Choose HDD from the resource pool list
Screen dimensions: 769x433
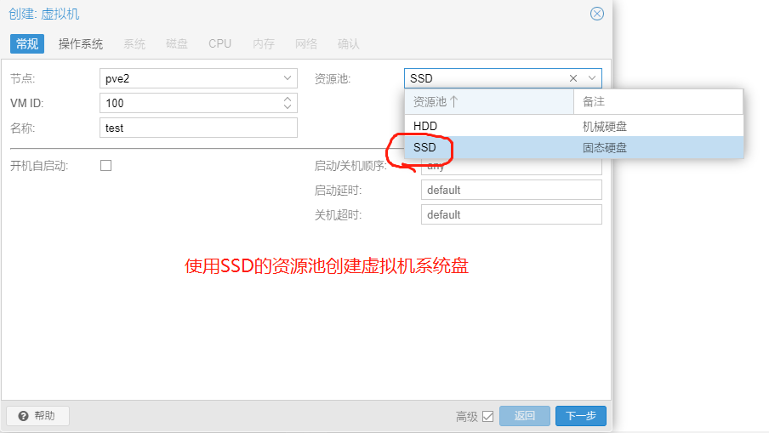pos(425,126)
